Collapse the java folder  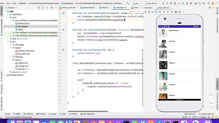tap(8, 17)
